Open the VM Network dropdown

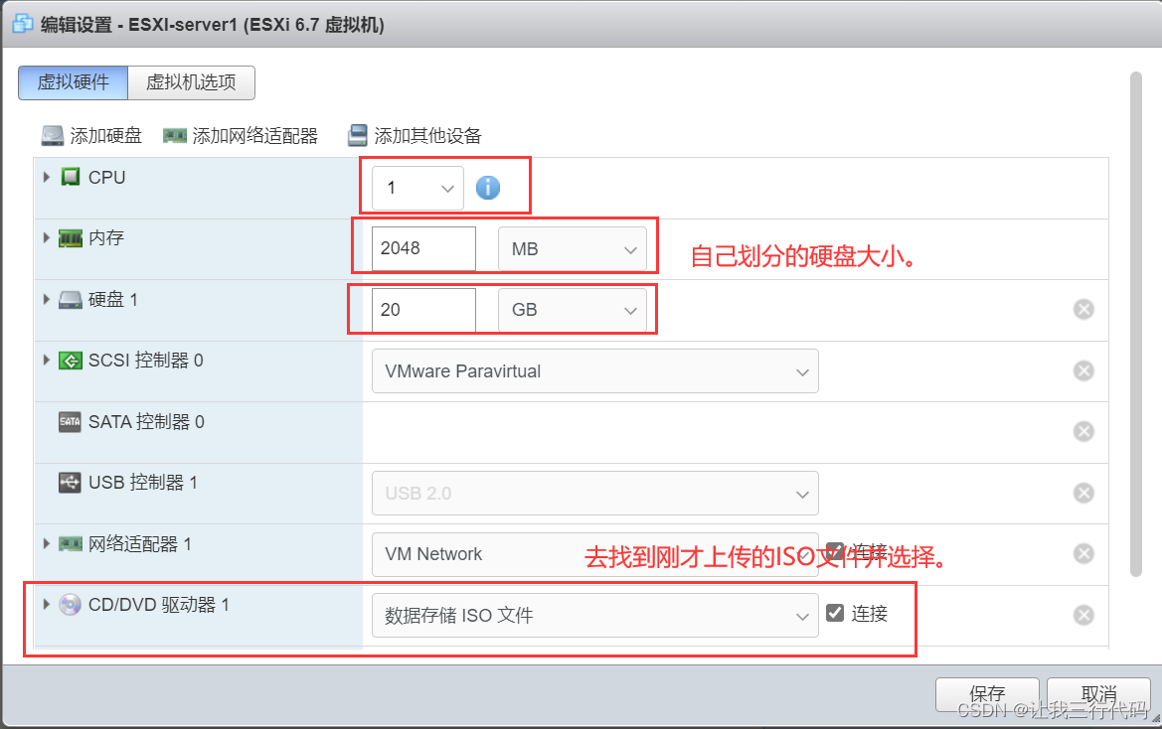(x=595, y=554)
